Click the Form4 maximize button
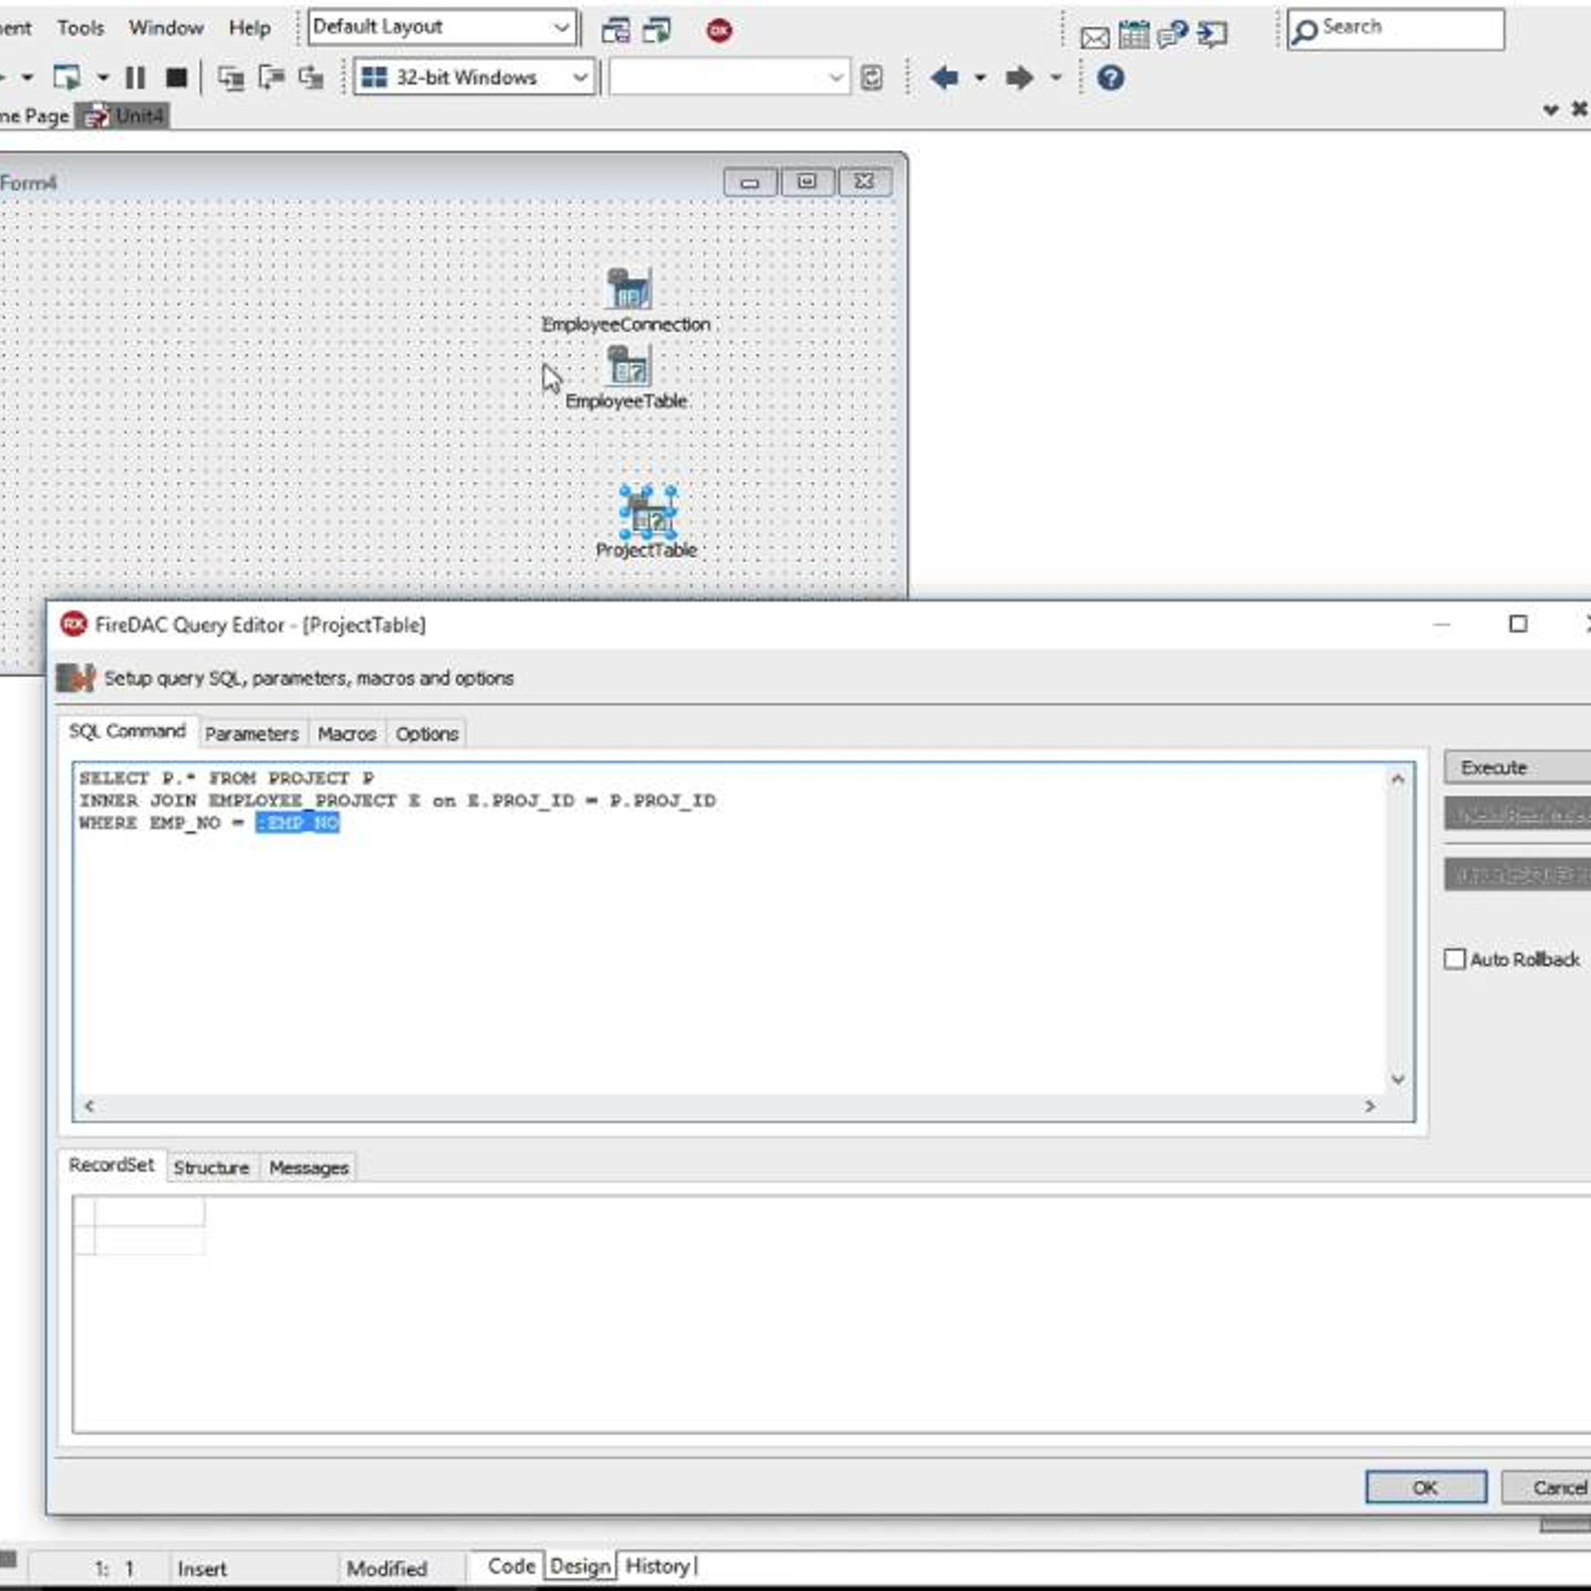The width and height of the screenshot is (1591, 1591). coord(806,182)
